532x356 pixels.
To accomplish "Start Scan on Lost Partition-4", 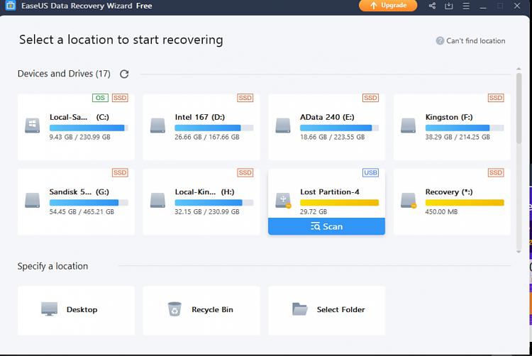I will point(326,226).
